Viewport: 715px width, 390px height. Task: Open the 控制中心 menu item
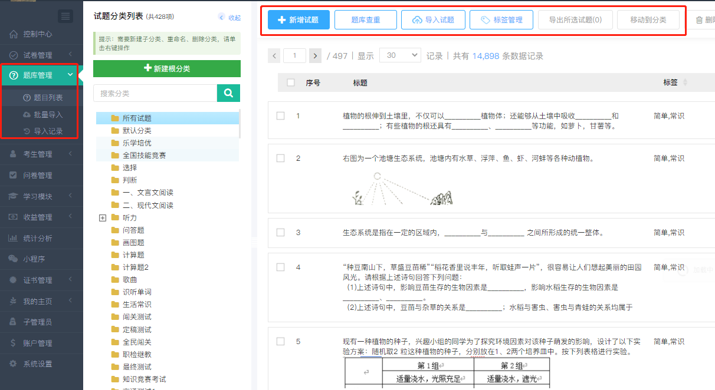coord(41,34)
